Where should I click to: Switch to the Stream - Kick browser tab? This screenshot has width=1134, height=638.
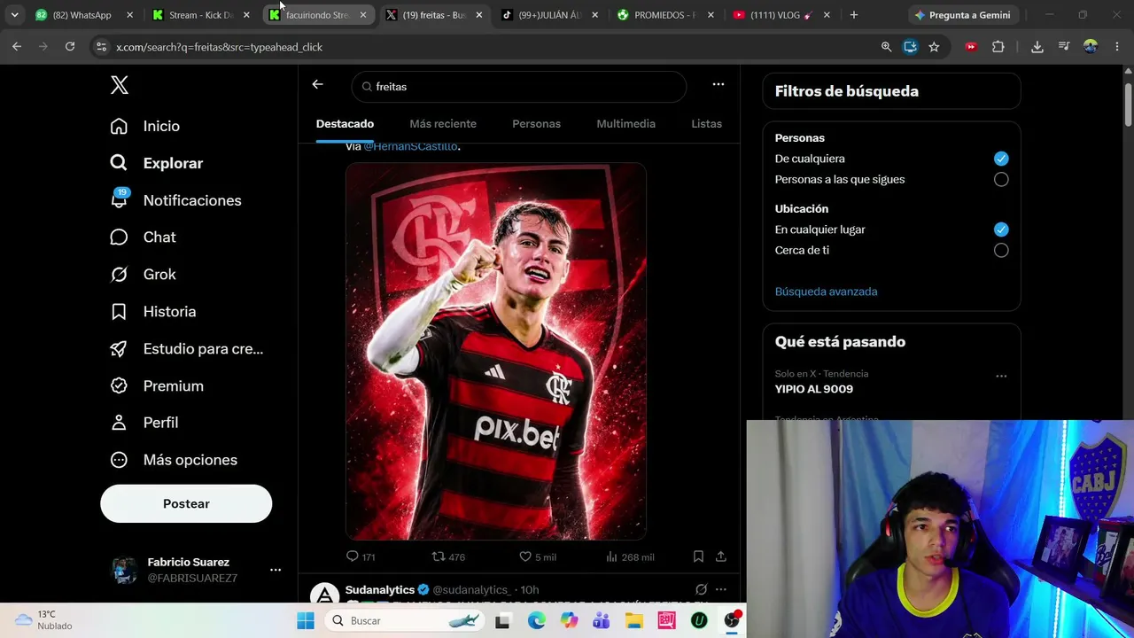(x=201, y=15)
